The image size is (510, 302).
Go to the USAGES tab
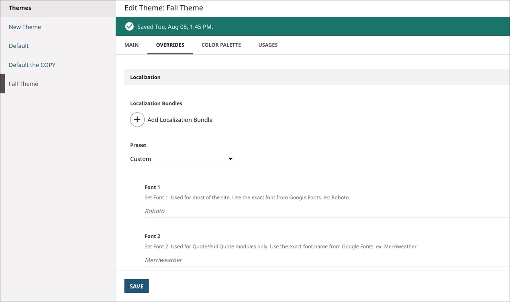[268, 45]
